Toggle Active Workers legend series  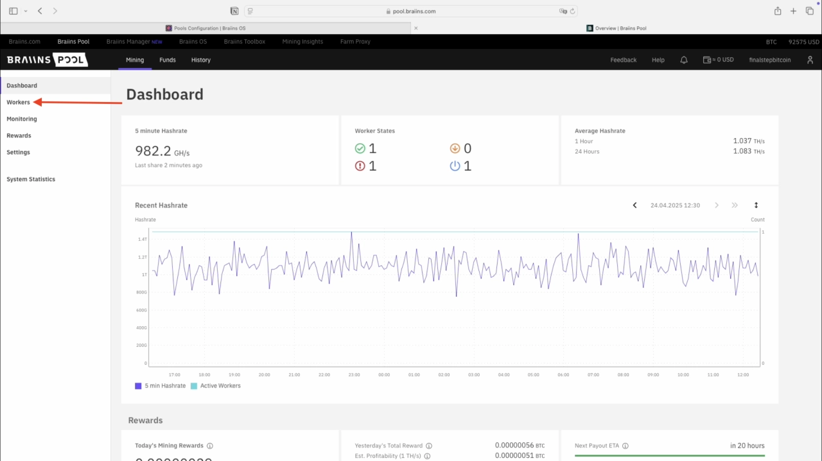216,386
